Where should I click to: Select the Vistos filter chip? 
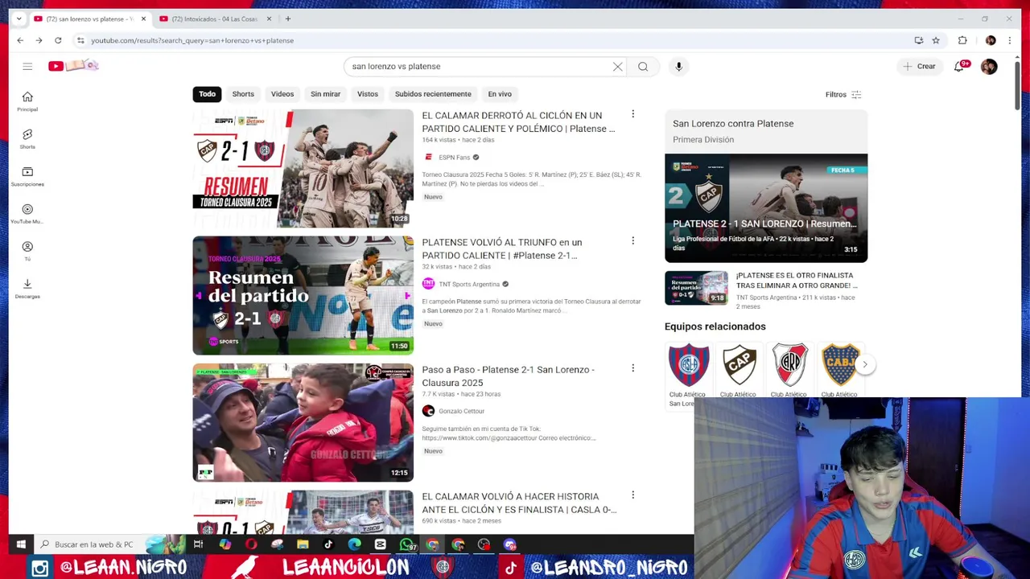pos(368,94)
